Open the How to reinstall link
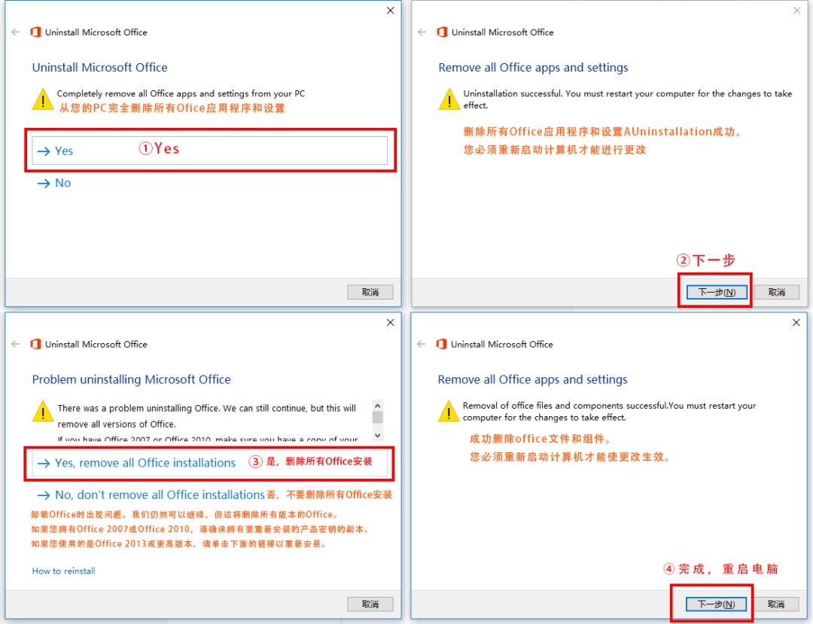 pyautogui.click(x=64, y=571)
